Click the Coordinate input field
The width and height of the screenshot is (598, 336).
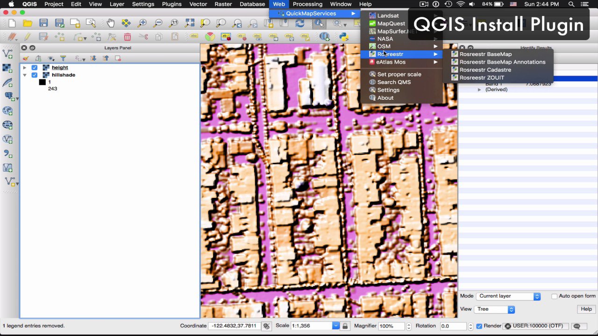235,326
